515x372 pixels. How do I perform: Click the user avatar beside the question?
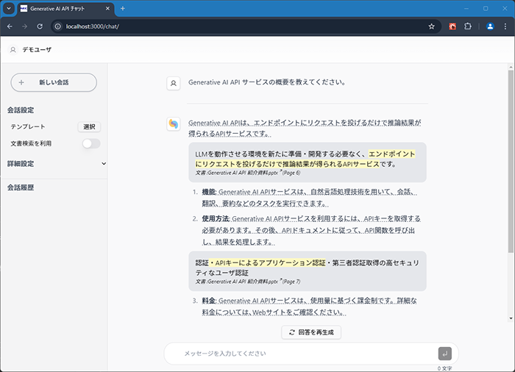[174, 83]
